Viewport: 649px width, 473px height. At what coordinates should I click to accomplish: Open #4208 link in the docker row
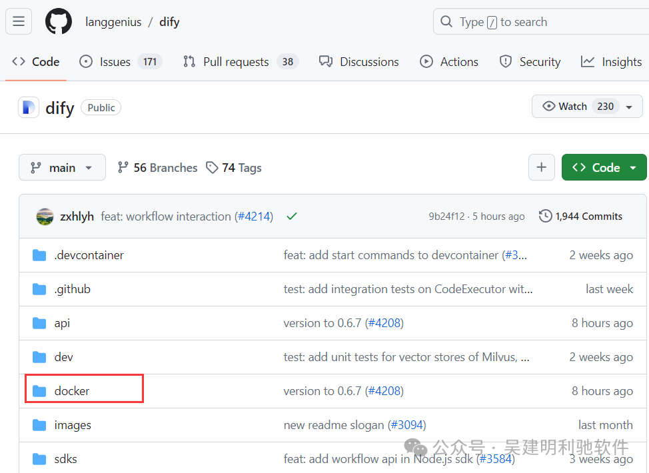(x=384, y=390)
